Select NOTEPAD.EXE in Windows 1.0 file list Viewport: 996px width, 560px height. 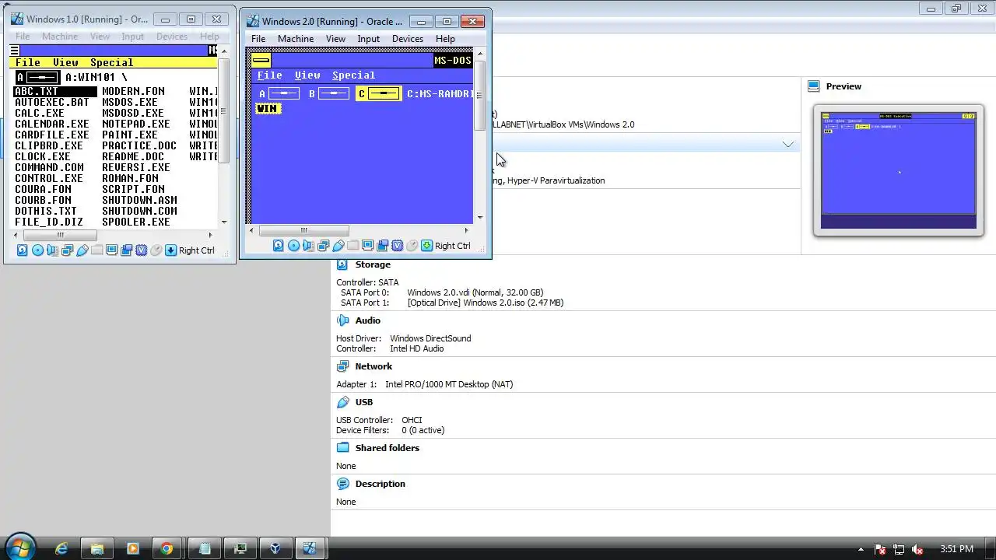(x=136, y=124)
